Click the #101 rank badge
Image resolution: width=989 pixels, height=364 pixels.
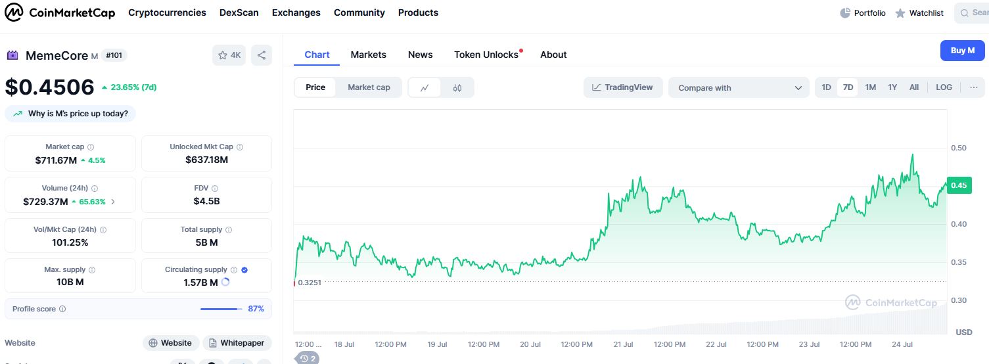click(114, 55)
